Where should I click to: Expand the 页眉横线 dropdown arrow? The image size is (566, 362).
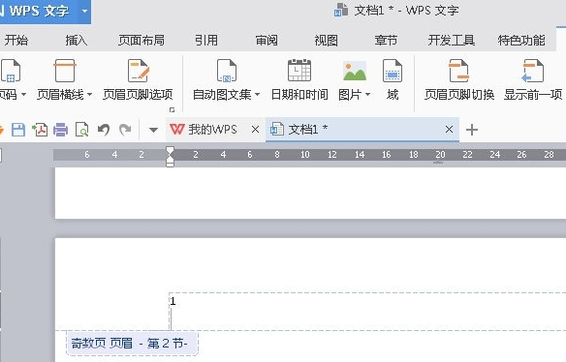pos(89,95)
